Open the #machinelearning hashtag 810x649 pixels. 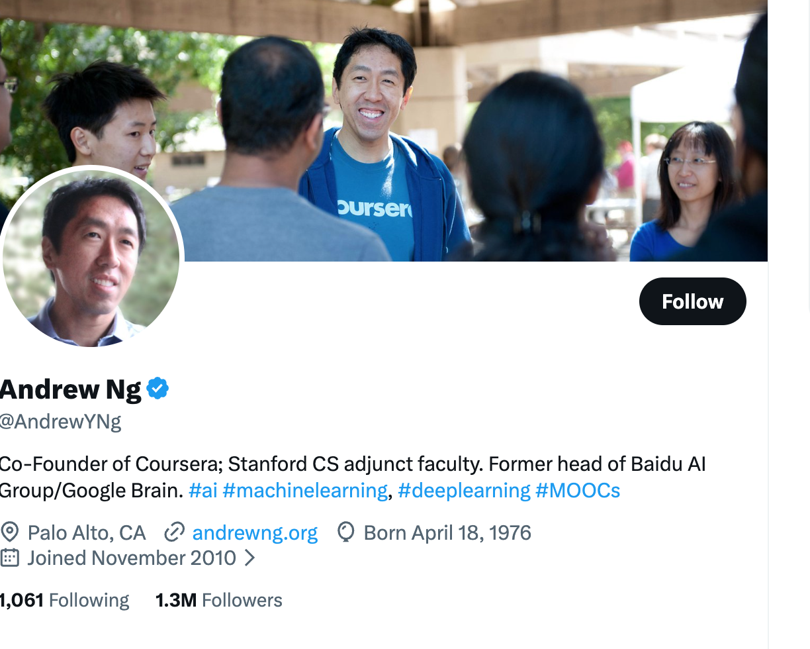[305, 491]
